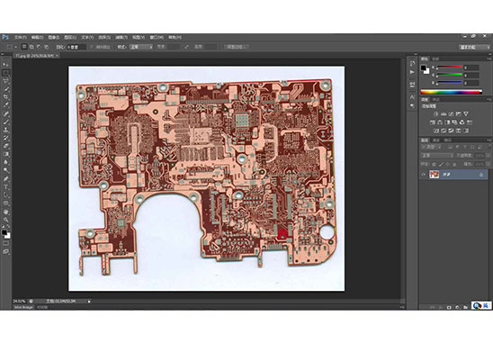
Task: Open the File menu
Action: [20, 37]
